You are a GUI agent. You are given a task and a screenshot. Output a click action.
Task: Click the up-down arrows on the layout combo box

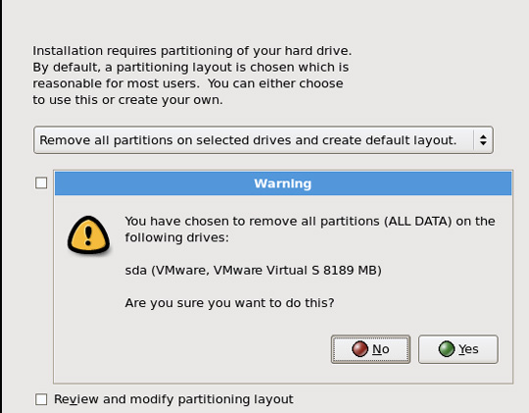pos(483,140)
